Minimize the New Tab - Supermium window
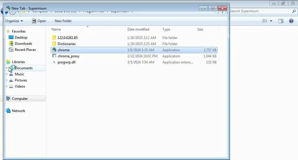298x160 pixels. pos(203,8)
